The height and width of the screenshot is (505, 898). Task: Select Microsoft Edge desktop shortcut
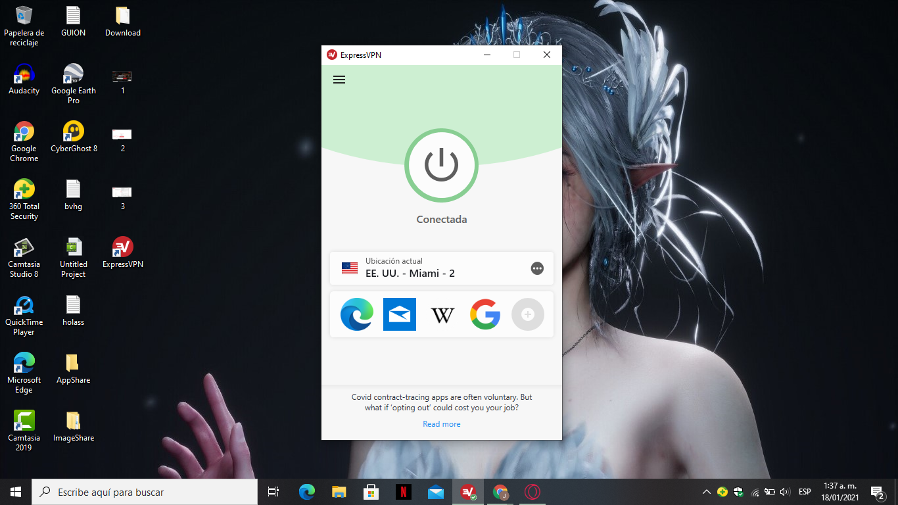[x=24, y=373]
